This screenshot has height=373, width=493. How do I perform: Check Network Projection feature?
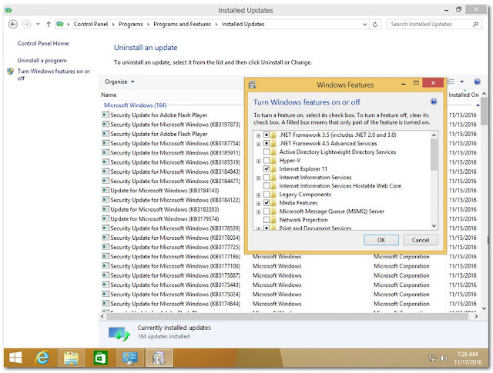pos(267,219)
